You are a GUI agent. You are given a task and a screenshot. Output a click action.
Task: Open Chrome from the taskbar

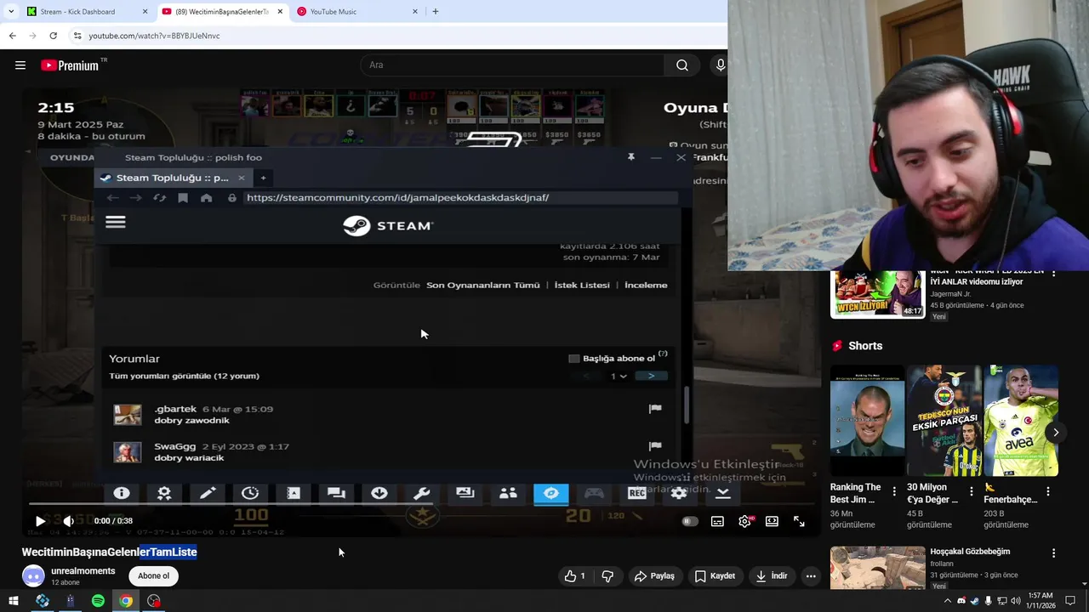126,601
